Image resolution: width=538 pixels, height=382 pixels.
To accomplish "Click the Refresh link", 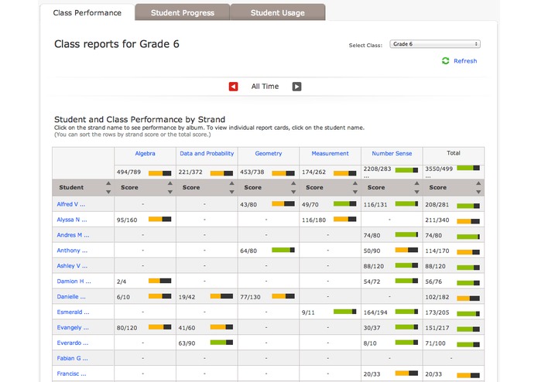I will click(465, 61).
